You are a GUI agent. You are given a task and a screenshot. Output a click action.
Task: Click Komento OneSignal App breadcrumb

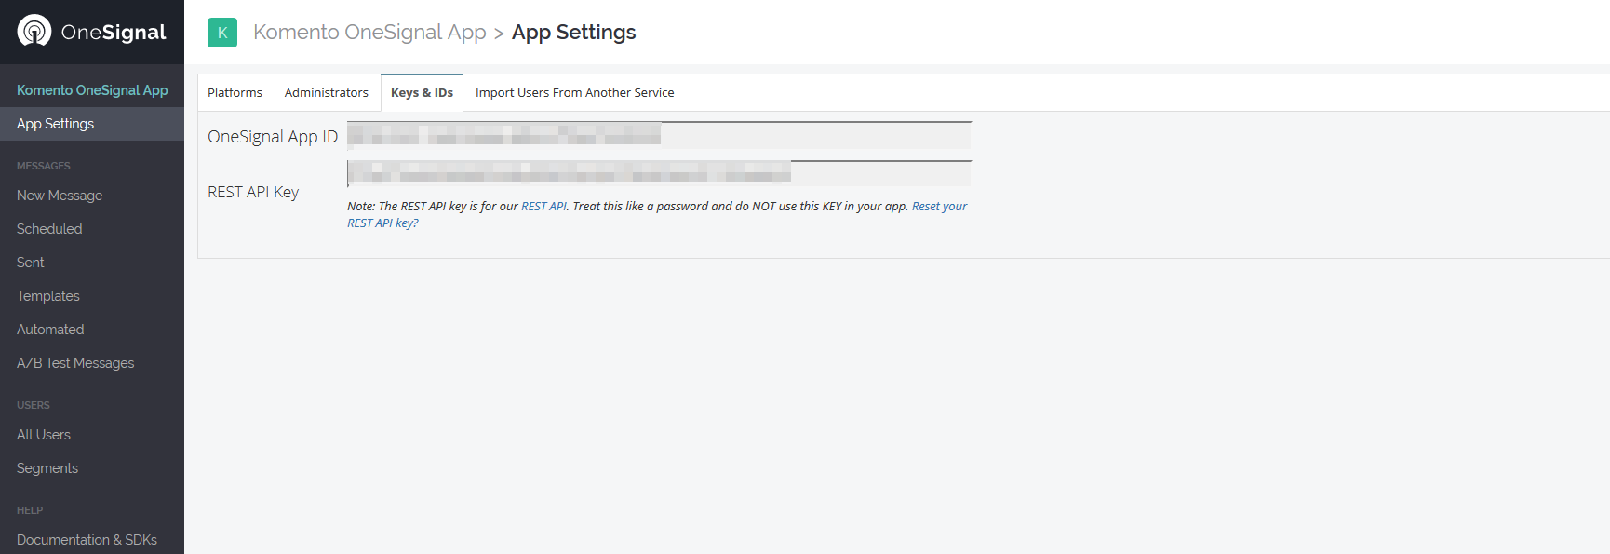click(x=369, y=33)
